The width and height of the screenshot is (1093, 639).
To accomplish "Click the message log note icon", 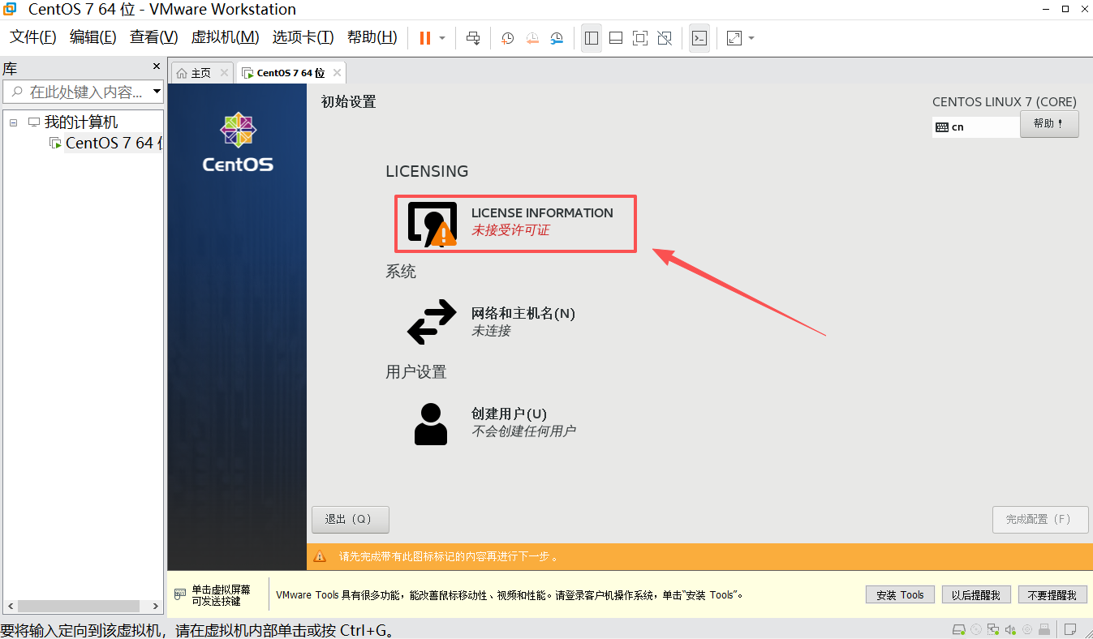I will (x=1070, y=629).
